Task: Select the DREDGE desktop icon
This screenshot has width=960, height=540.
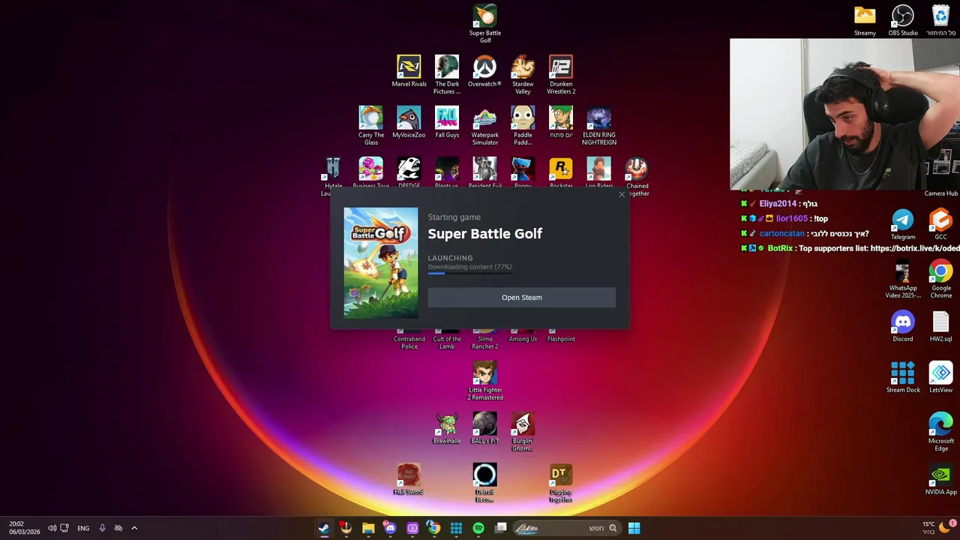Action: [x=409, y=172]
